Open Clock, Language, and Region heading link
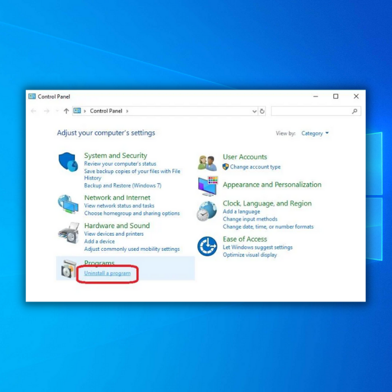Viewport: 392px width, 392px height. pos(267,203)
